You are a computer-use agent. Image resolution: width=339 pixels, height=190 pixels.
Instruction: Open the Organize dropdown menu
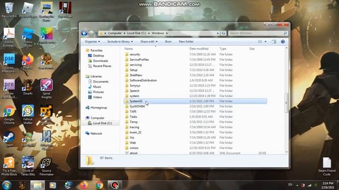[x=92, y=42]
